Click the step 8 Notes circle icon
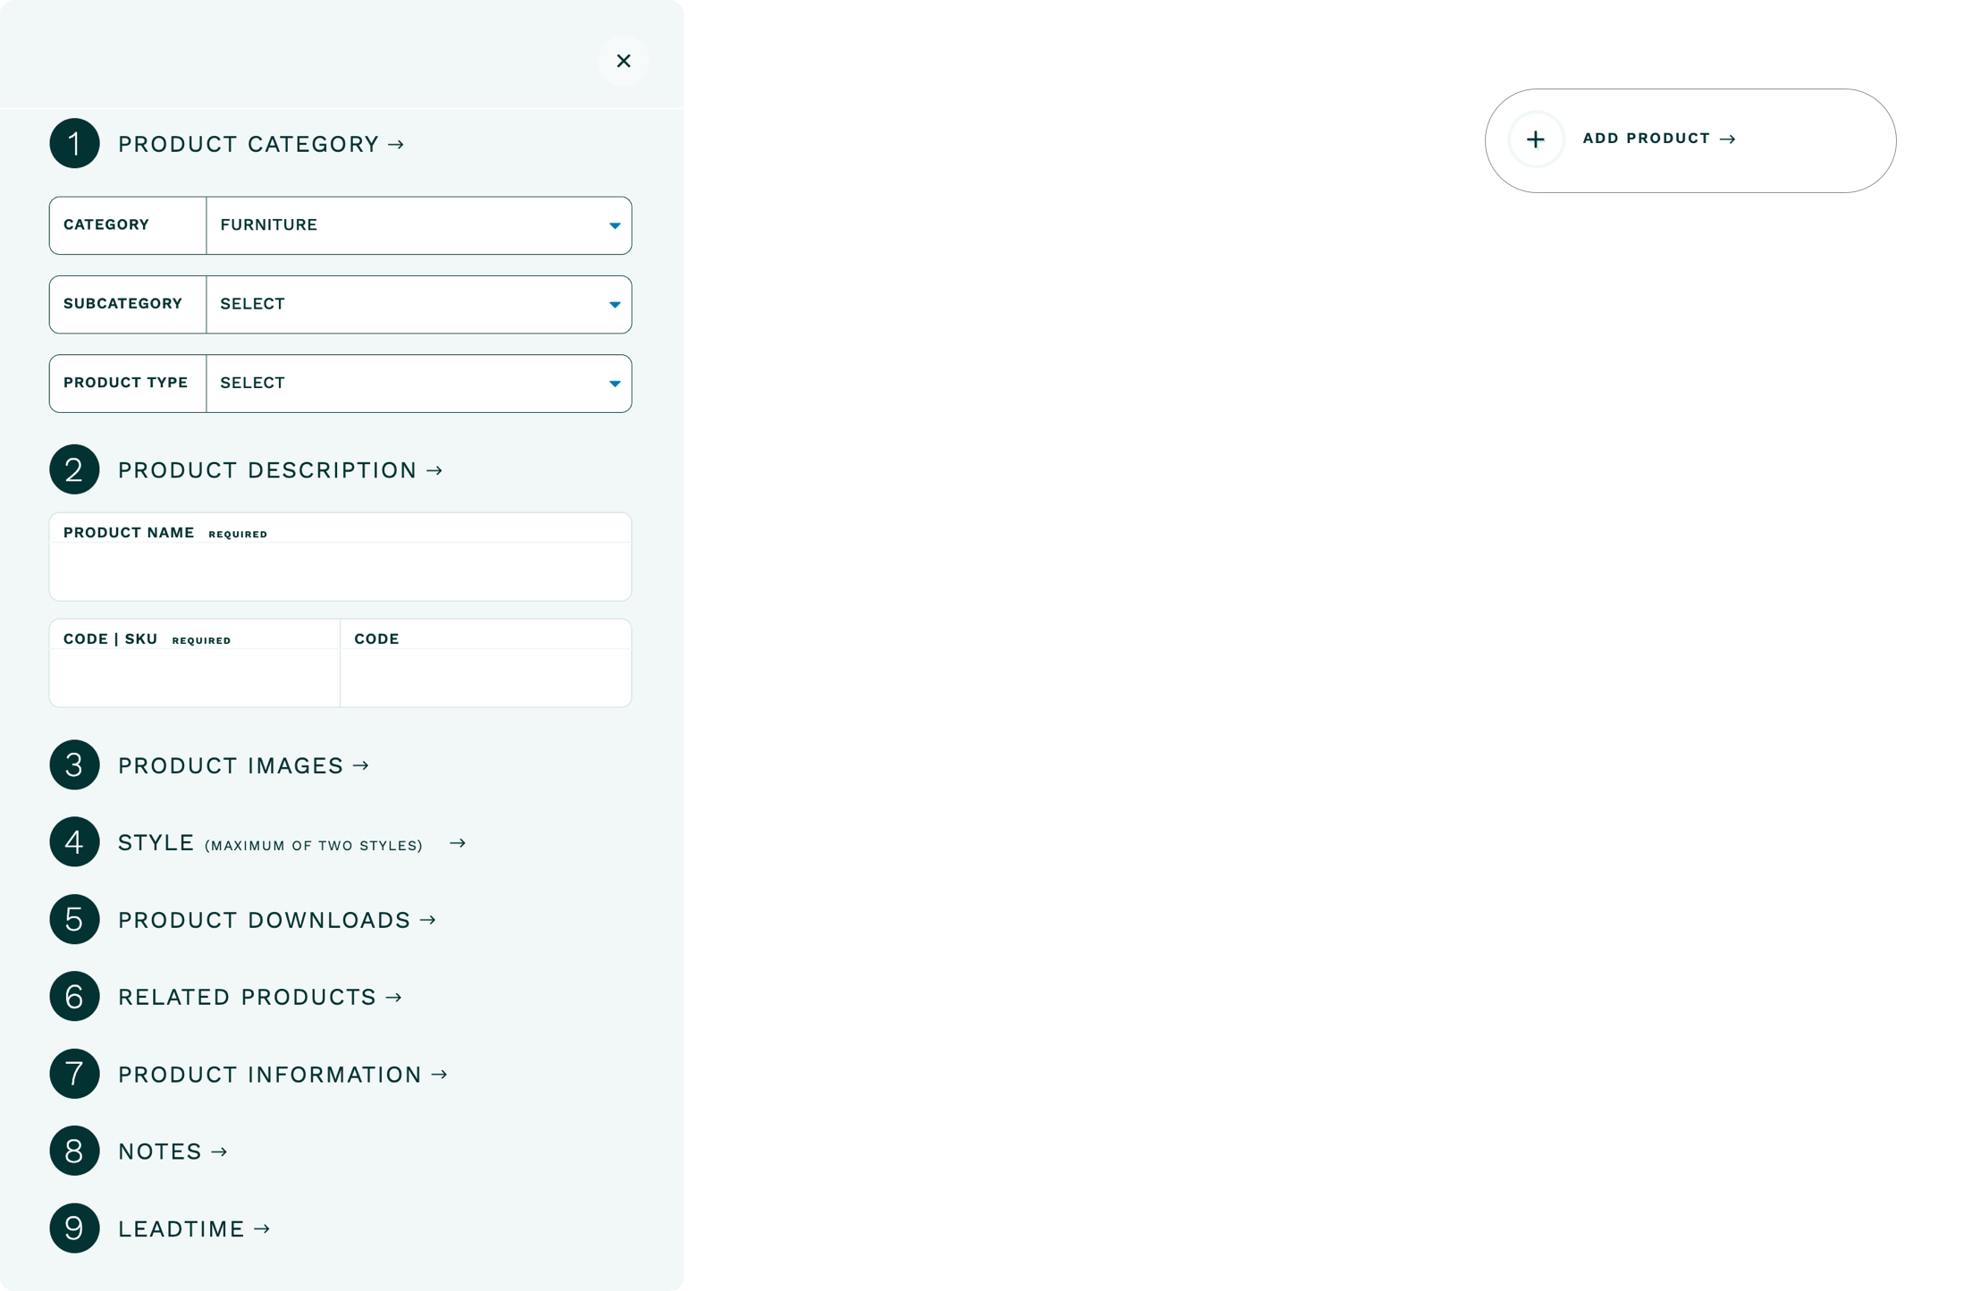The height and width of the screenshot is (1291, 1964). coord(74,1151)
